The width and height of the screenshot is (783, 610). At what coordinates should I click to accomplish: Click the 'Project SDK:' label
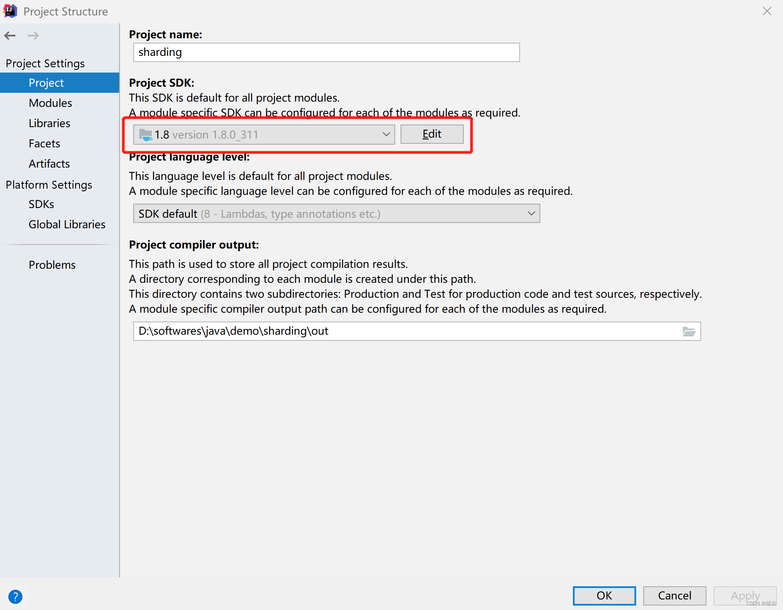161,83
